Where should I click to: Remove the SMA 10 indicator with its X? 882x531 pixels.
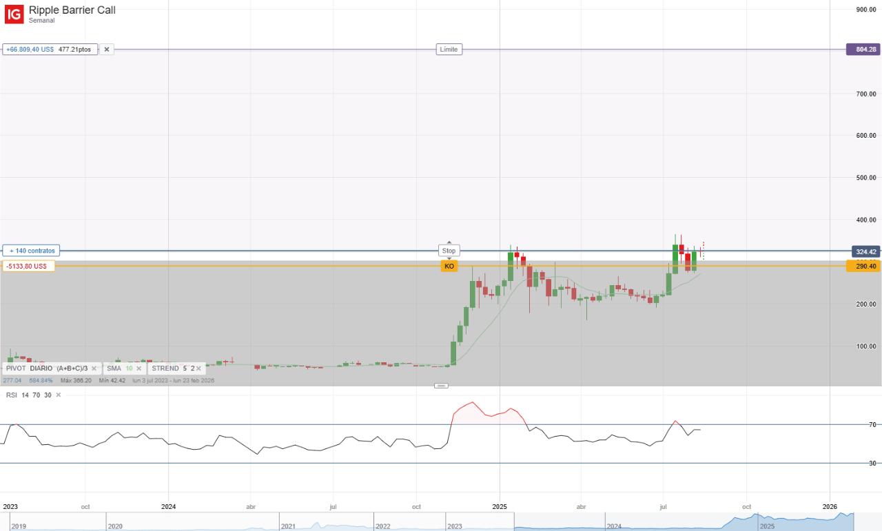point(138,368)
